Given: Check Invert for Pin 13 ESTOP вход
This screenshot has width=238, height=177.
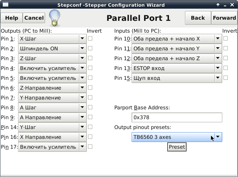Looking at the screenshot, I should (x=226, y=68).
